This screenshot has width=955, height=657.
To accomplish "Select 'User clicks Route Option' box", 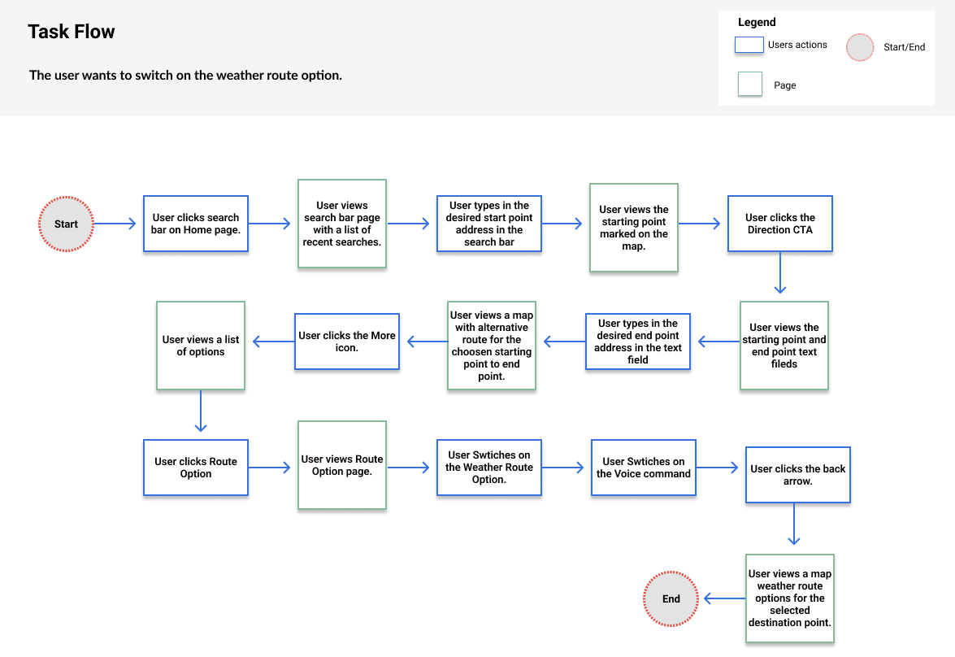I will pyautogui.click(x=196, y=468).
